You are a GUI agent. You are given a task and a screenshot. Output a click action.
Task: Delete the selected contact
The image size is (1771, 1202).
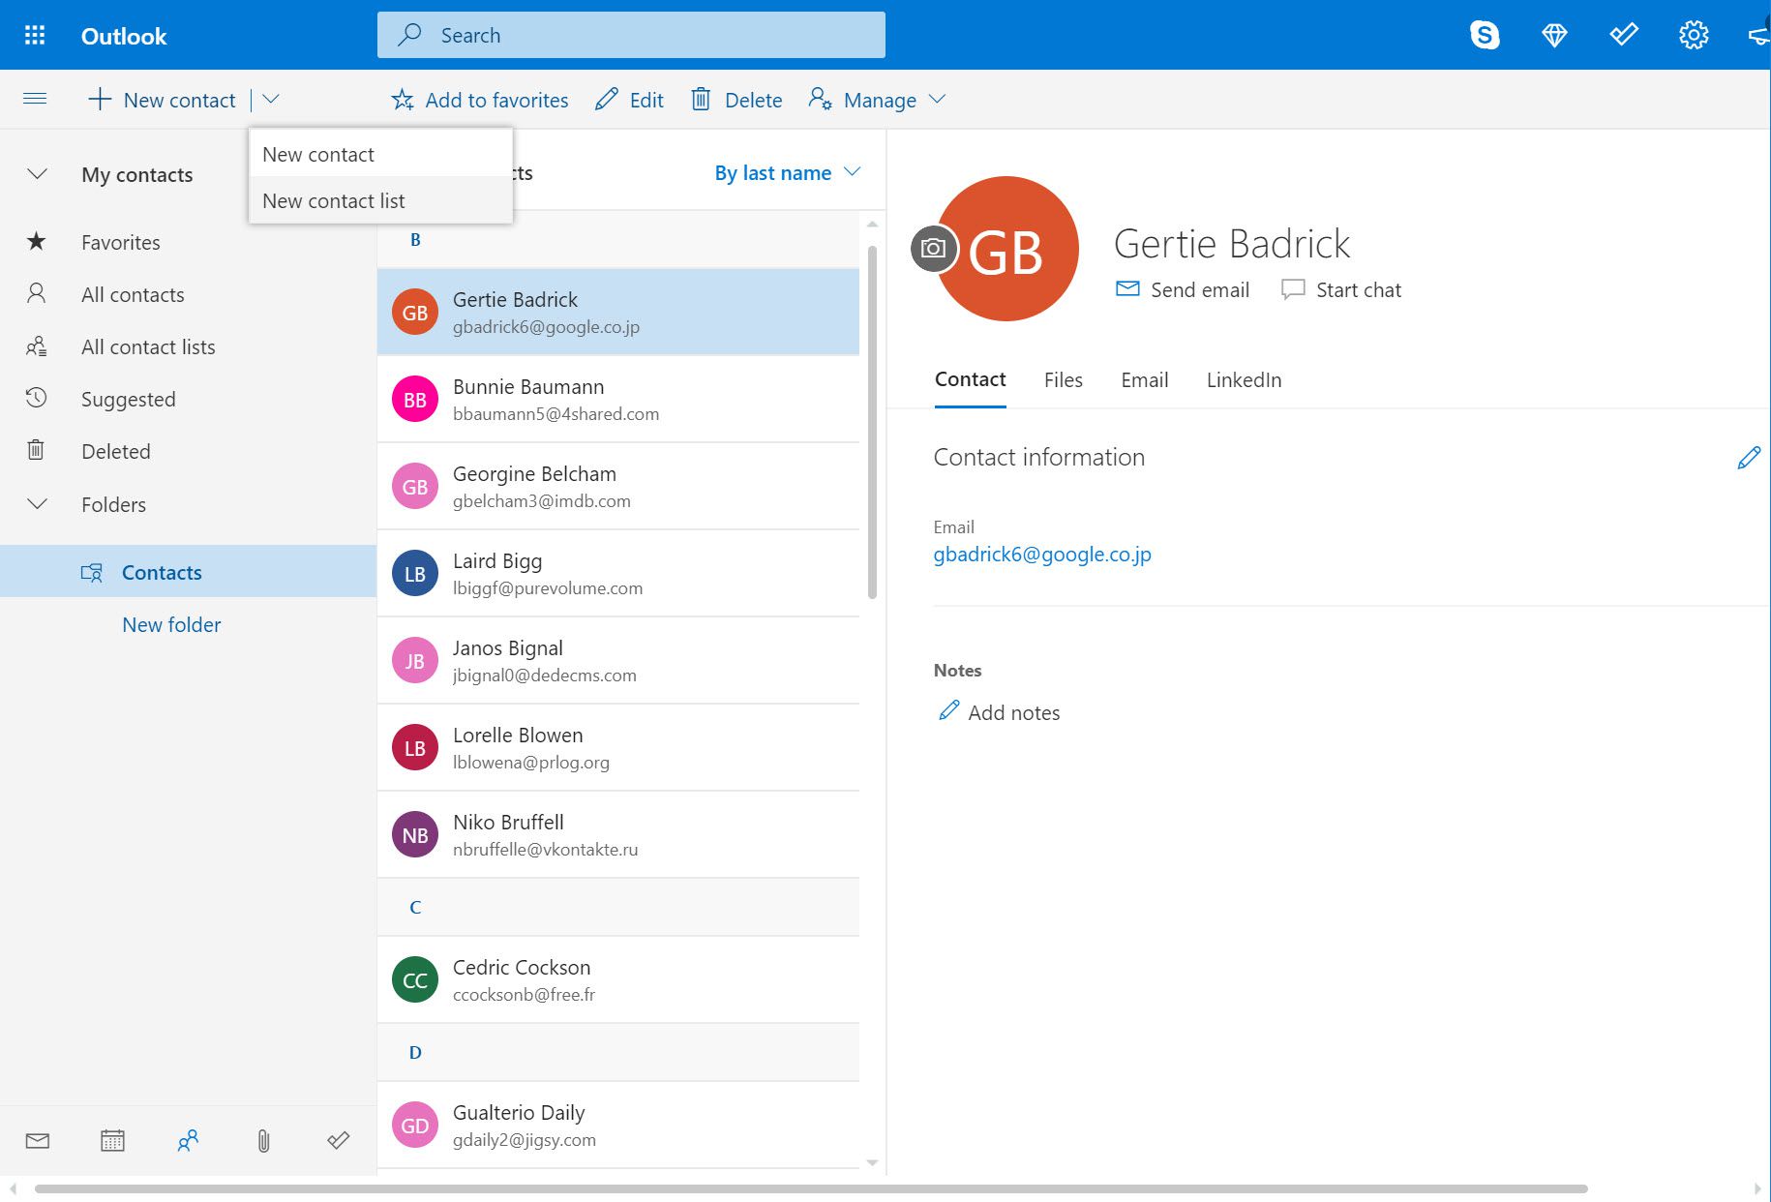point(736,100)
